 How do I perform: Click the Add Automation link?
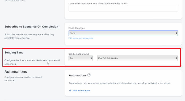[81, 91]
